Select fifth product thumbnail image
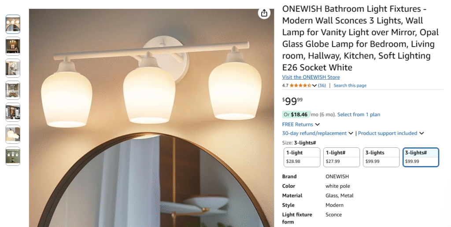451x227 pixels. coord(13,112)
